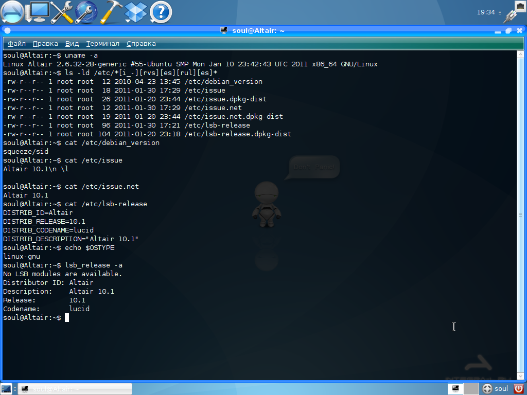Click the 'uname -a' command text
Image resolution: width=527 pixels, height=395 pixels.
click(x=81, y=56)
